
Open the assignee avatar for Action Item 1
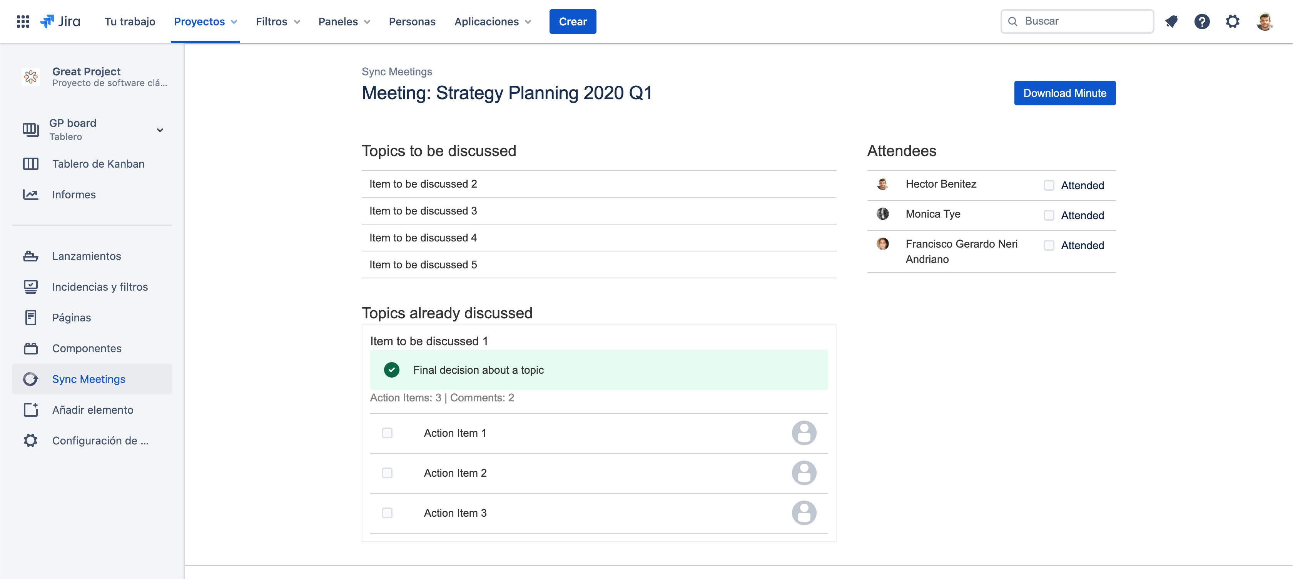(x=804, y=433)
